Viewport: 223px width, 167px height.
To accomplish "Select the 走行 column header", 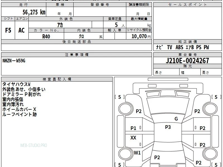I will [x=24, y=4].
